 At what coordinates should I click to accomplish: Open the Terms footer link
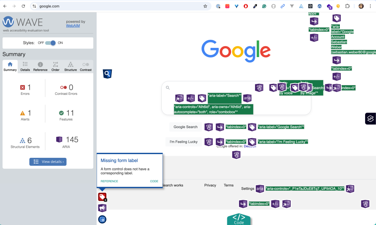(229, 185)
